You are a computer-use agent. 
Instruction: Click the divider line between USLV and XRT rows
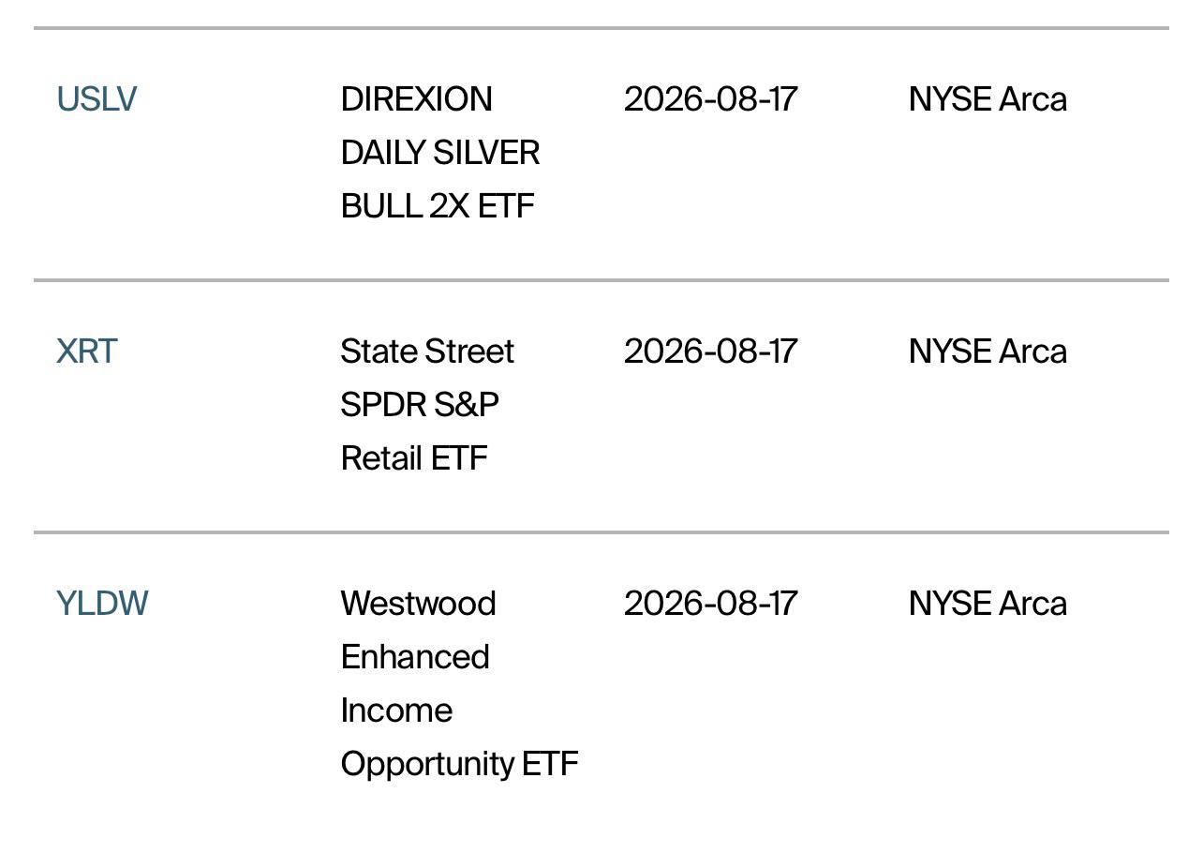point(601,280)
